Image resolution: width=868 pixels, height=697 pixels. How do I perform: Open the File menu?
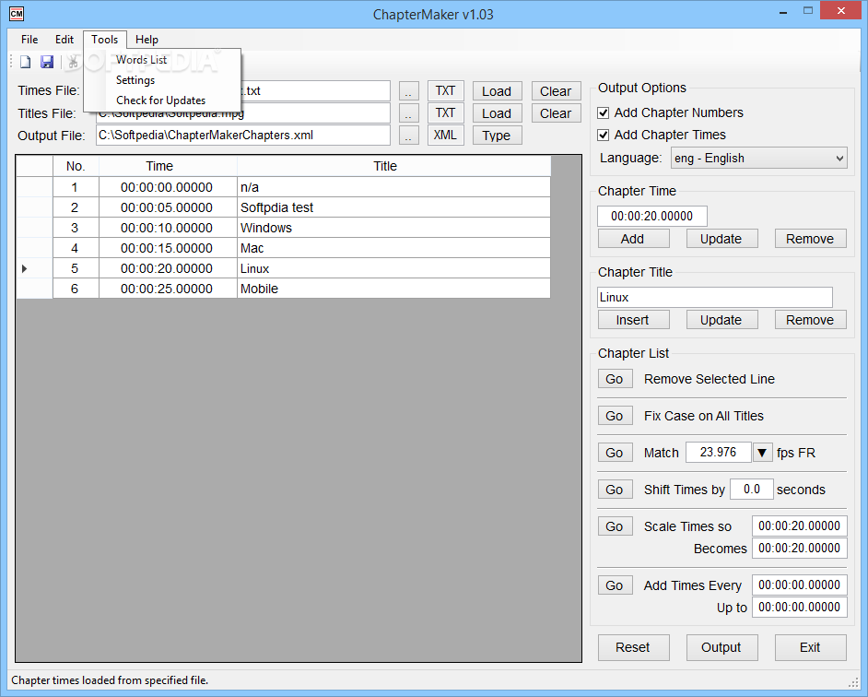pyautogui.click(x=29, y=40)
